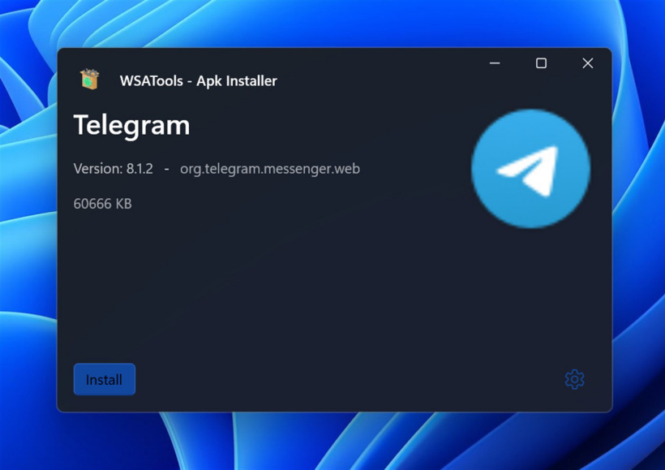Maximize the Apk Installer window
The width and height of the screenshot is (665, 470).
pos(541,63)
